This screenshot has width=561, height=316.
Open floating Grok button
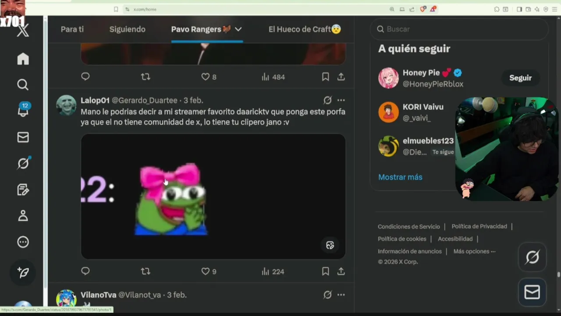pos(532,257)
